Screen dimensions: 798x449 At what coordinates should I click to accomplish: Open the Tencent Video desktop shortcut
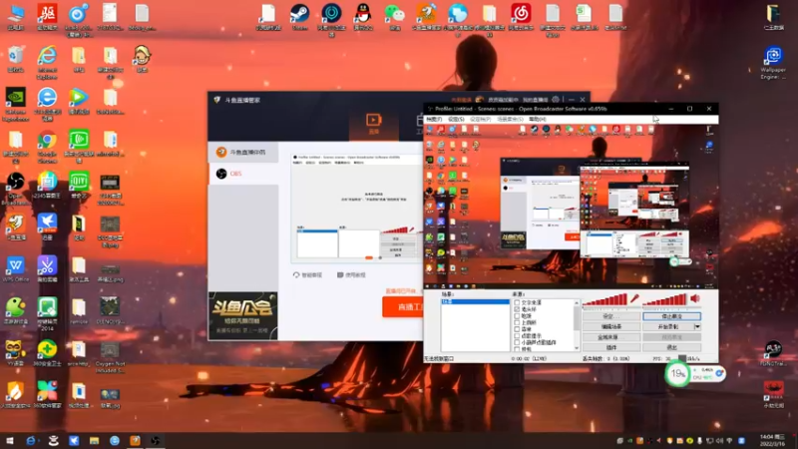click(x=79, y=98)
